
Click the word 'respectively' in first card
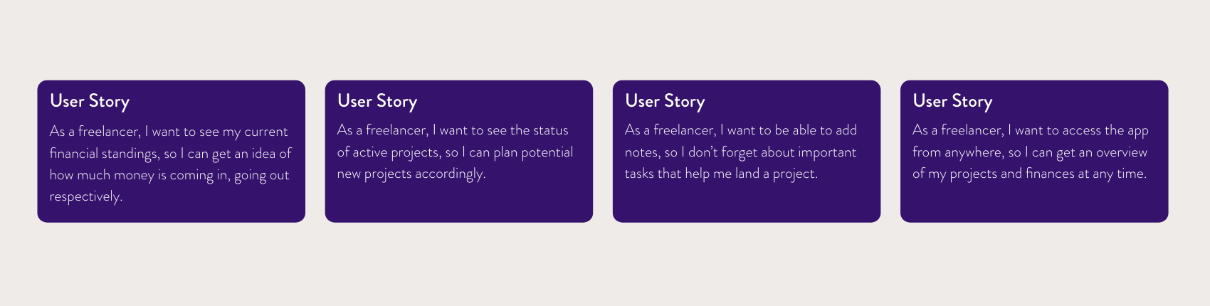click(x=85, y=197)
